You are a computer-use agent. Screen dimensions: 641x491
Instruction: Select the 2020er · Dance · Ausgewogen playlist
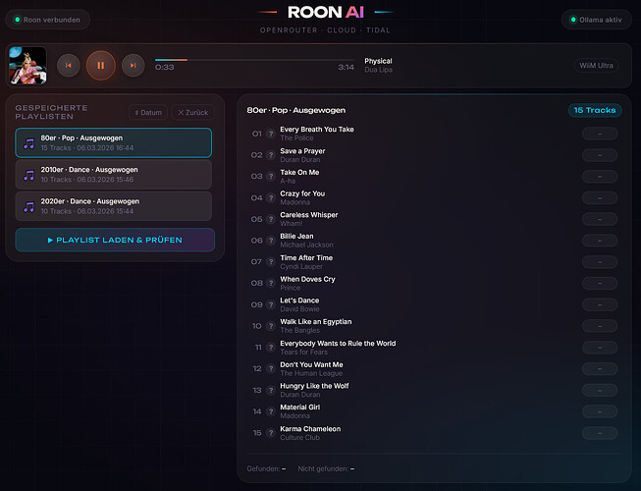(x=114, y=206)
